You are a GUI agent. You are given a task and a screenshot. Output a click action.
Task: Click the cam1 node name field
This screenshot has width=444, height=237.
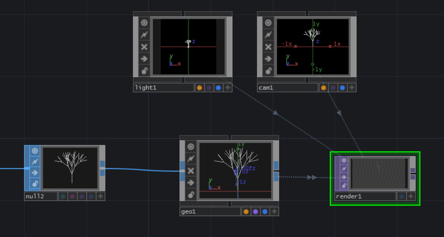[x=287, y=87]
